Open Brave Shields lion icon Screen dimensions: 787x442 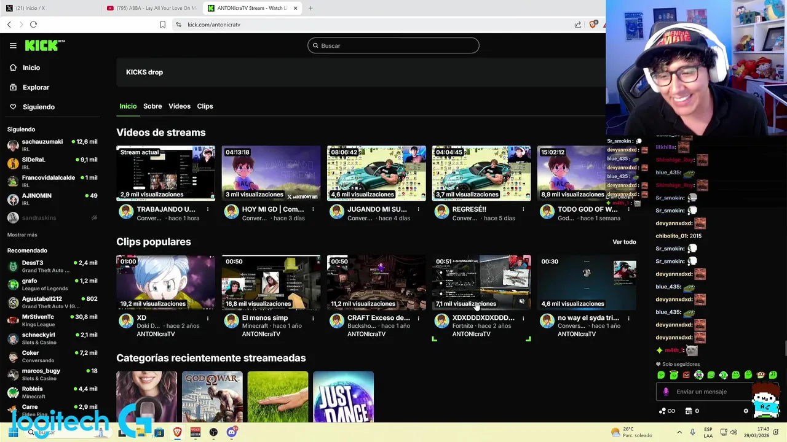click(593, 25)
